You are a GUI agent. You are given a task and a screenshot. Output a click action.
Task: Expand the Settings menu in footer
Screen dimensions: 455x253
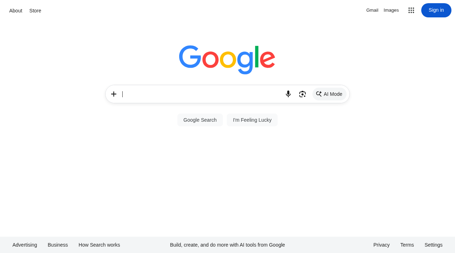[x=433, y=245]
